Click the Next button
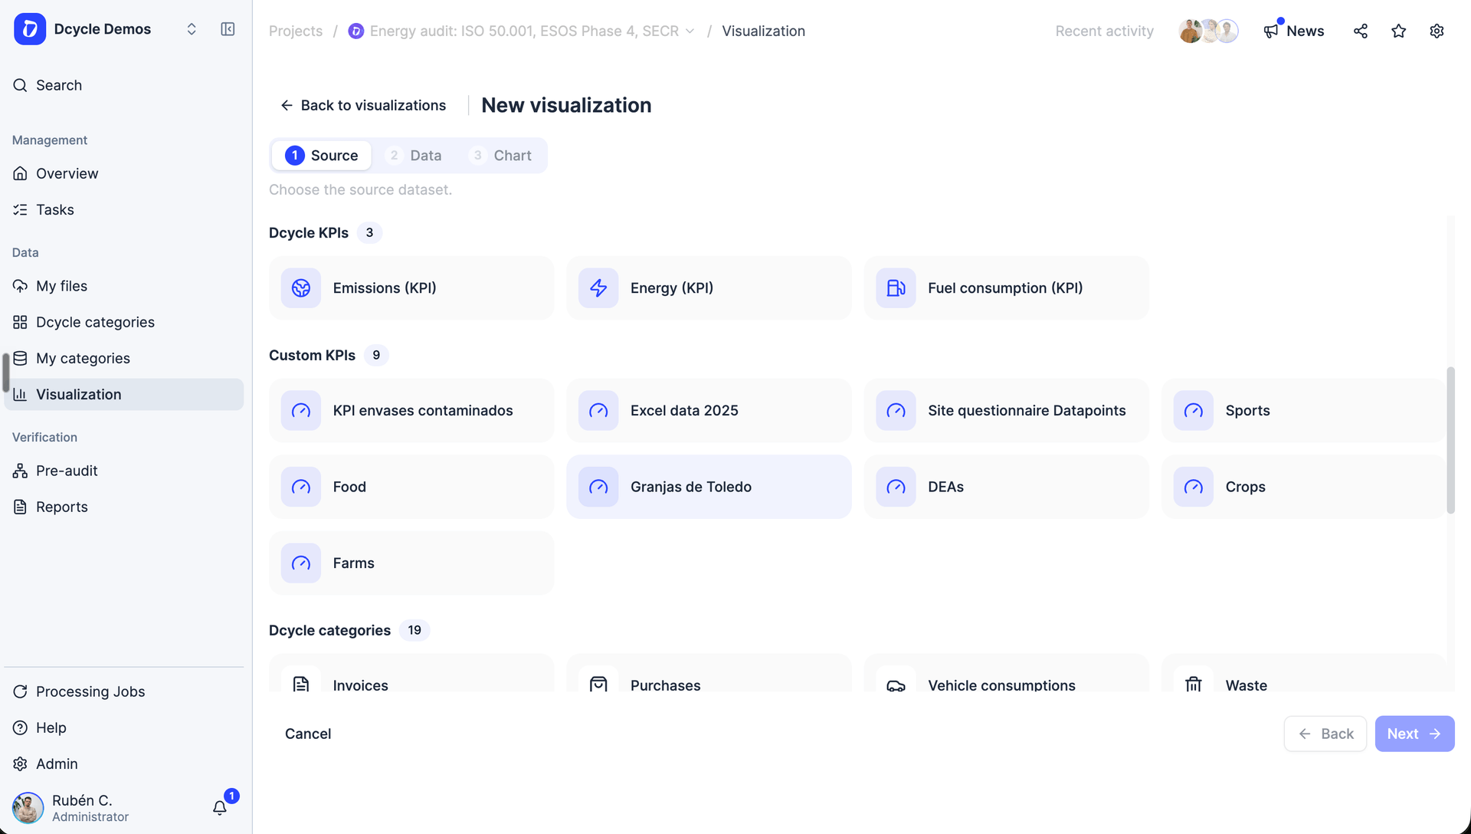 tap(1414, 734)
